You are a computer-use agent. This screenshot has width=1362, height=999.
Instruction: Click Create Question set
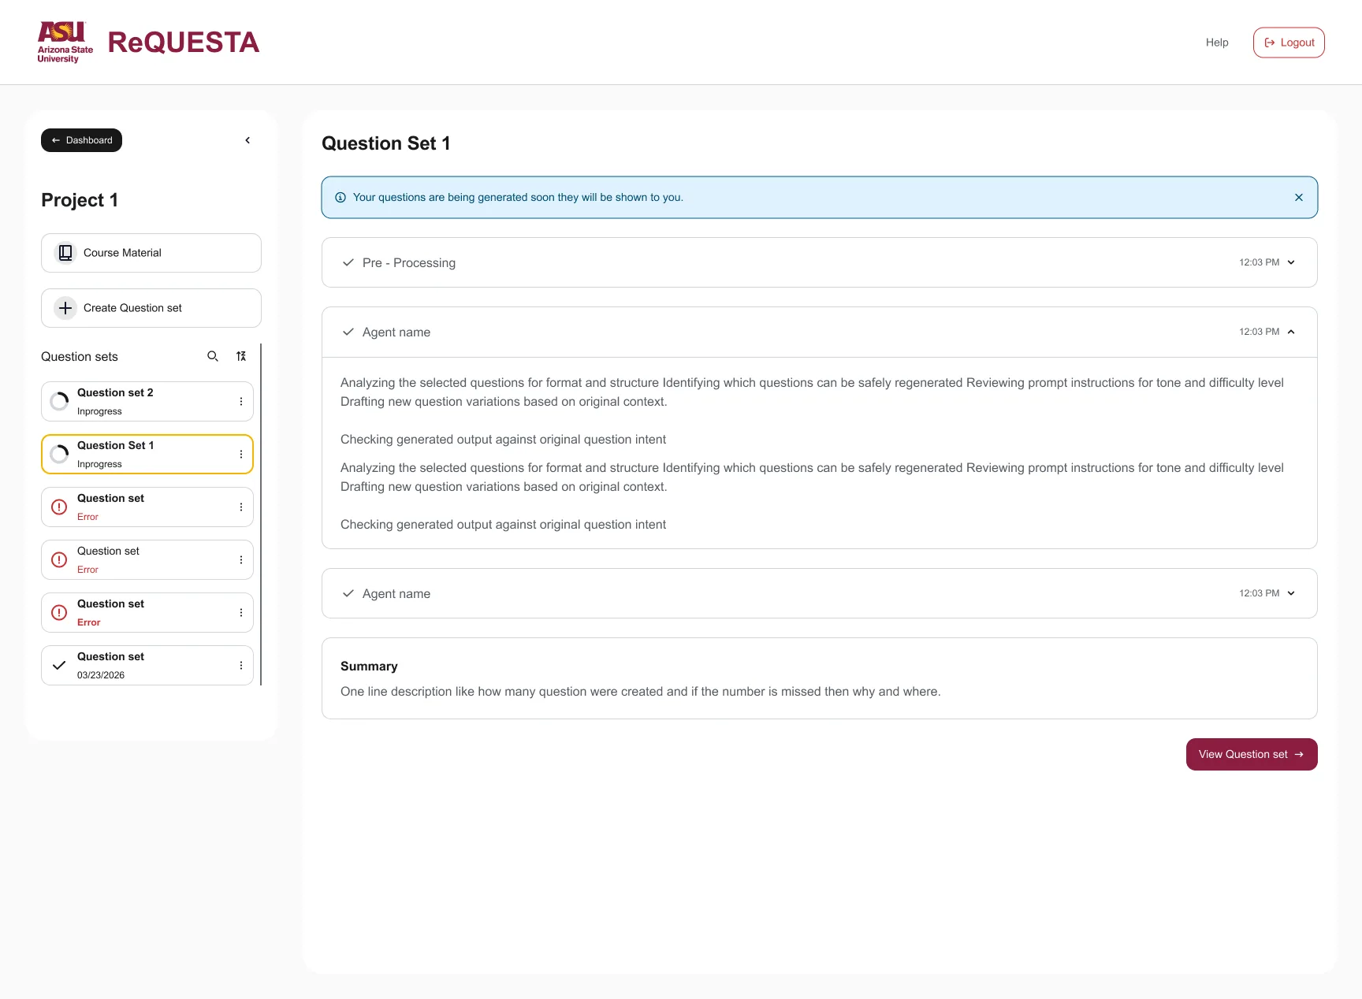tap(151, 308)
